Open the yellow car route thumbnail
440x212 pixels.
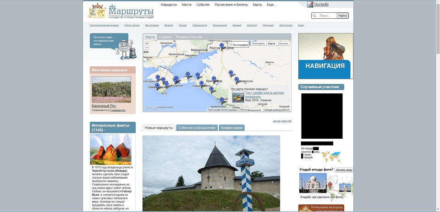[x=238, y=97]
